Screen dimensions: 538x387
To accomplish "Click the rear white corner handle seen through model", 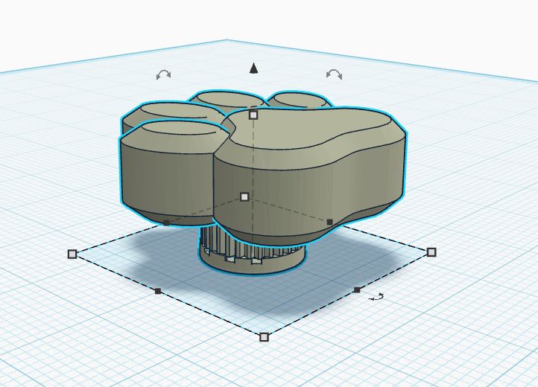I will coord(244,196).
